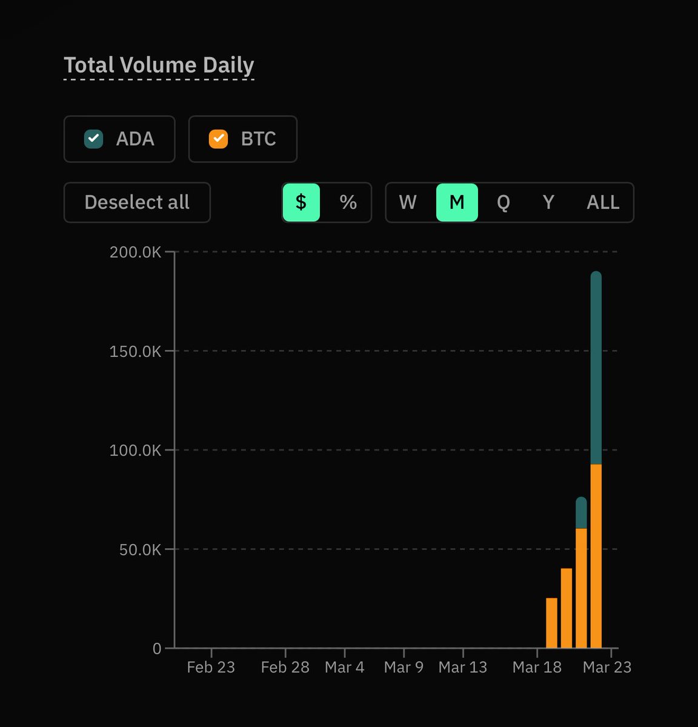Toggle the BTC asset filter off
This screenshot has height=727, width=698.
pyautogui.click(x=242, y=139)
